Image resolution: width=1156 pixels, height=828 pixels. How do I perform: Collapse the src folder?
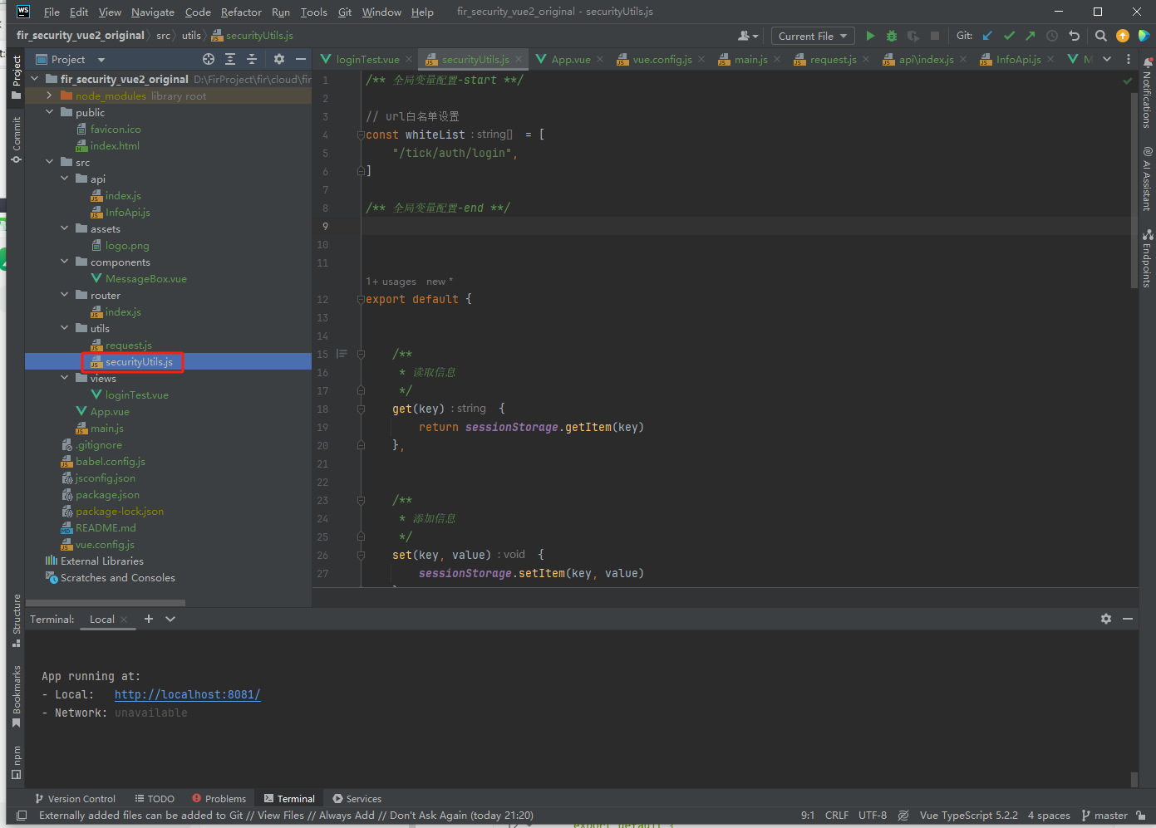click(x=50, y=162)
